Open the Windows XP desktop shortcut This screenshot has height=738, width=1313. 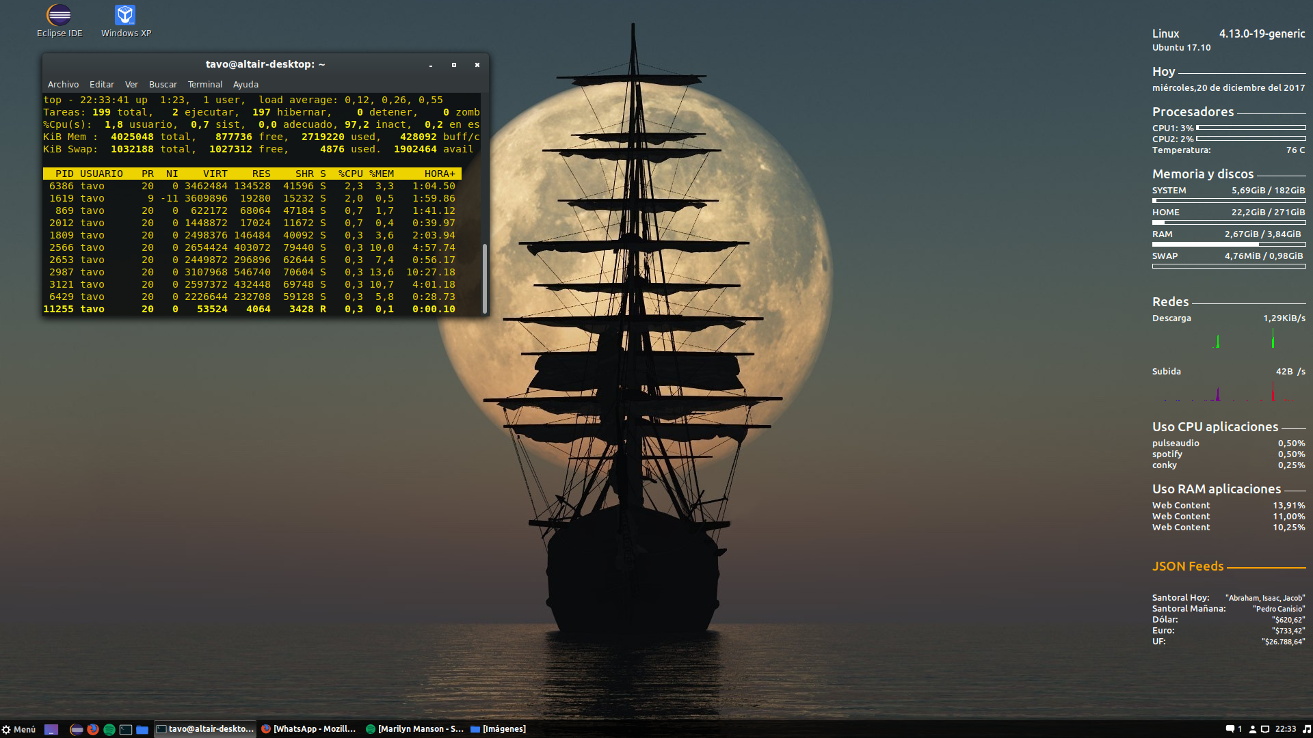point(125,16)
